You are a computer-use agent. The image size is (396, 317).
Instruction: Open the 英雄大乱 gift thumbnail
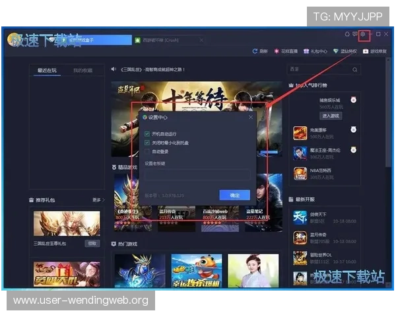pos(67,275)
